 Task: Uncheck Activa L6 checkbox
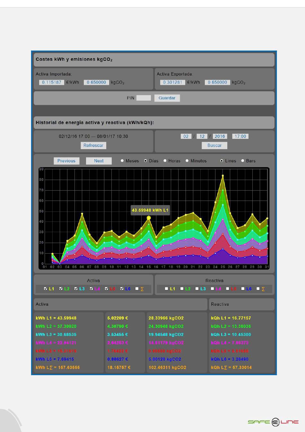tap(122, 289)
